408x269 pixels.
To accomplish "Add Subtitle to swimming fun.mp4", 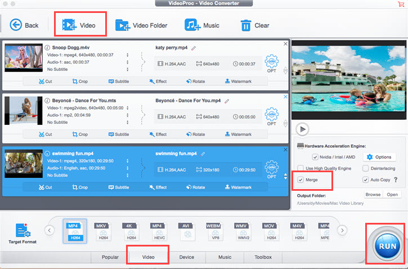I will (x=119, y=187).
